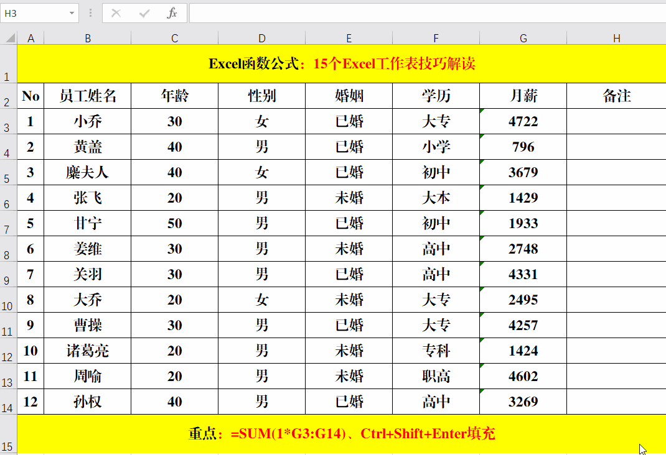Select column C header
Image resolution: width=666 pixels, height=455 pixels.
174,38
